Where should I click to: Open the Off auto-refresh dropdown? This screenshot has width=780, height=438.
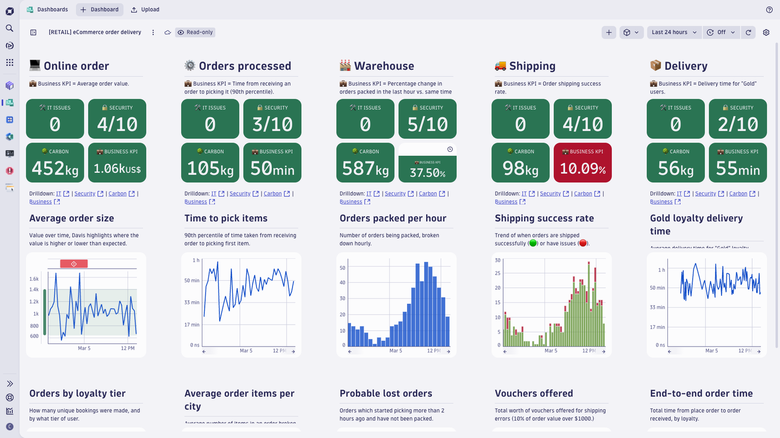coord(721,33)
